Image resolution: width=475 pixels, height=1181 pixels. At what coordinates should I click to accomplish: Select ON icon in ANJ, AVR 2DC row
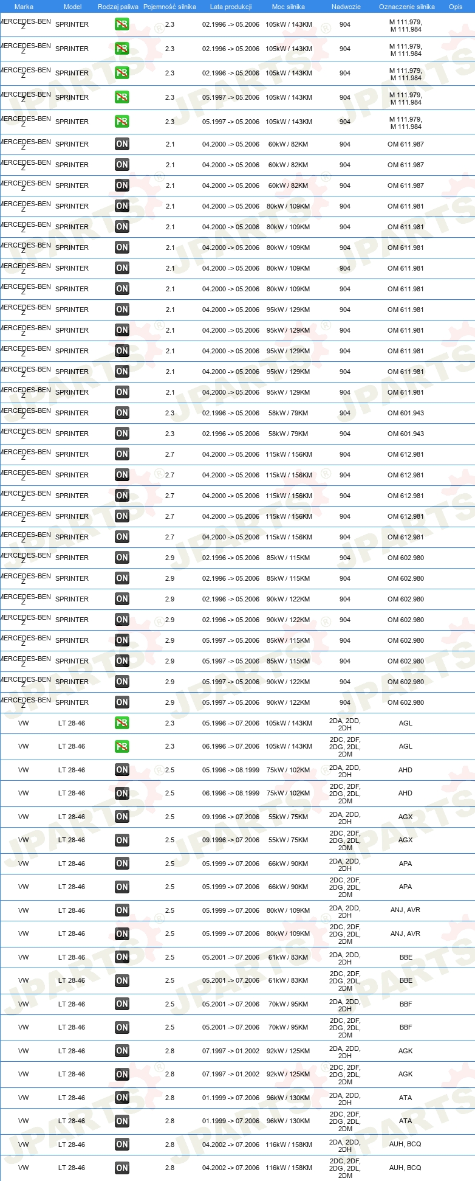122,933
